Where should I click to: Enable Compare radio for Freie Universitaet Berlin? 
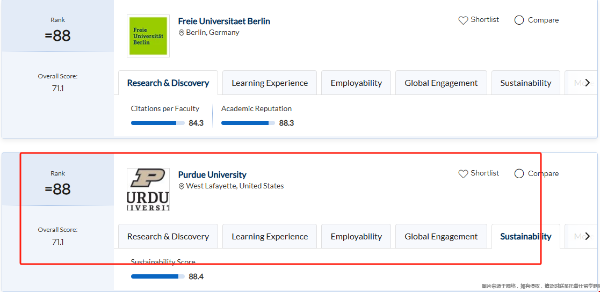pos(519,20)
